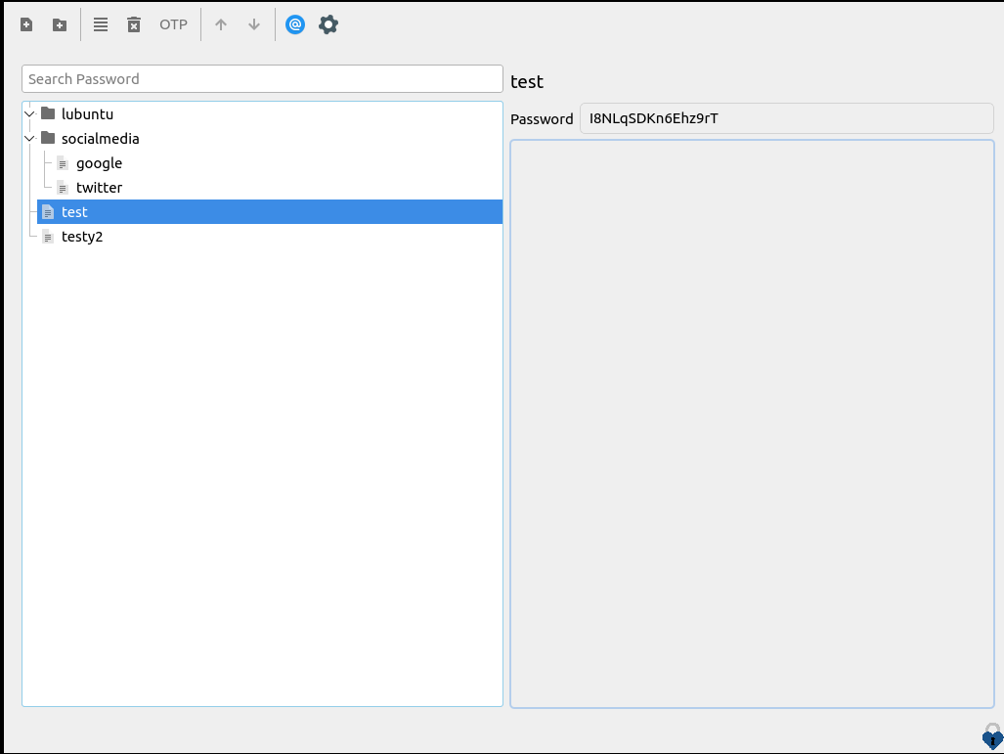Image resolution: width=1004 pixels, height=754 pixels.
Task: Click the add new folder icon
Action: tap(60, 24)
